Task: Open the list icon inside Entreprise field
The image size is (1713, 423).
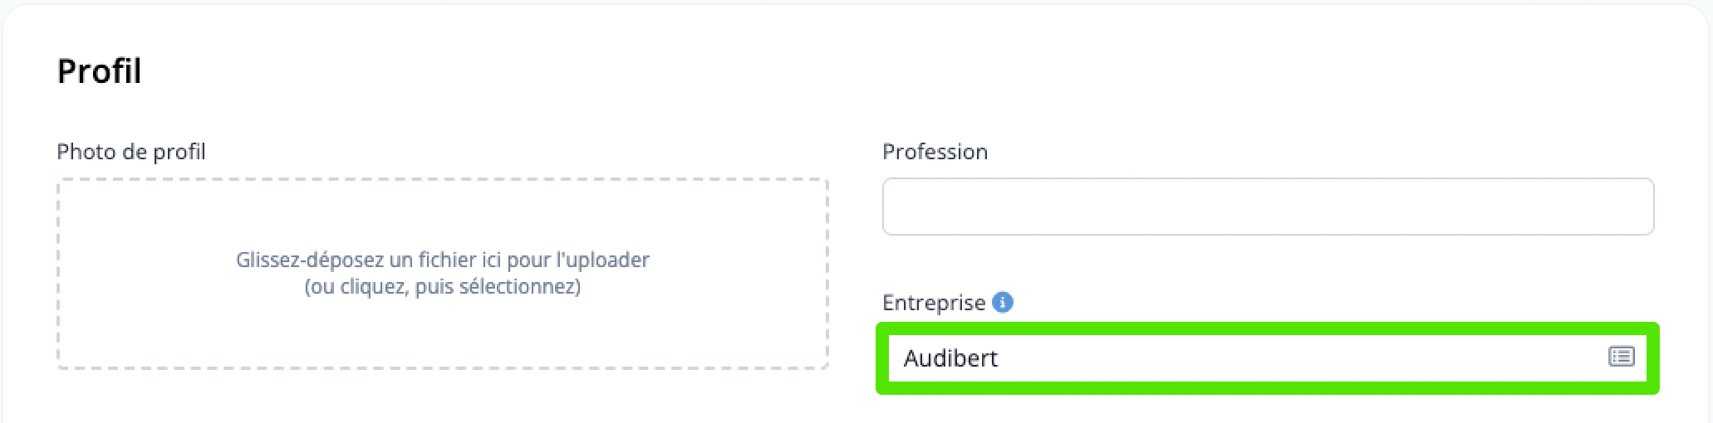Action: click(x=1621, y=357)
